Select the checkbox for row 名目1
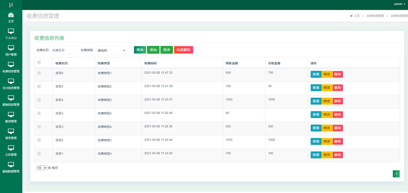Image resolution: width=408 pixels, height=193 pixels. tap(39, 153)
